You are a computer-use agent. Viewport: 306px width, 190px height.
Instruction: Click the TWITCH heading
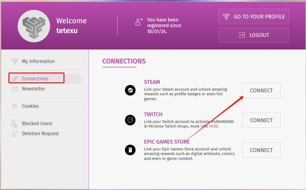[153, 114]
